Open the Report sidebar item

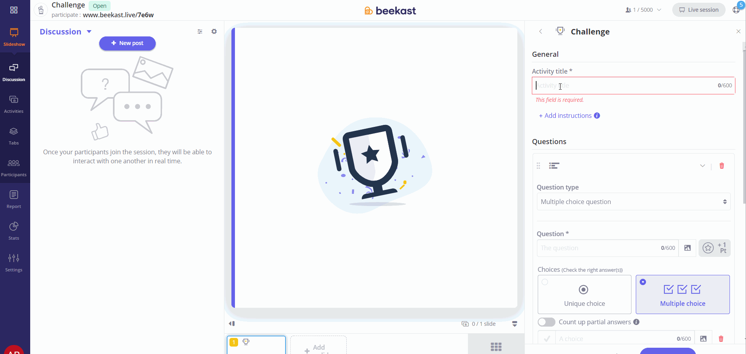click(14, 199)
